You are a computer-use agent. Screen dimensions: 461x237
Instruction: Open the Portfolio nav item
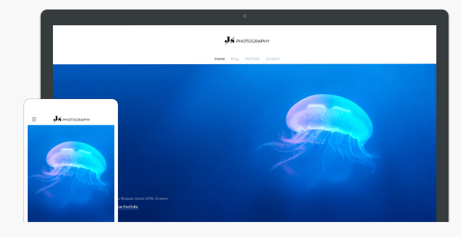[252, 59]
